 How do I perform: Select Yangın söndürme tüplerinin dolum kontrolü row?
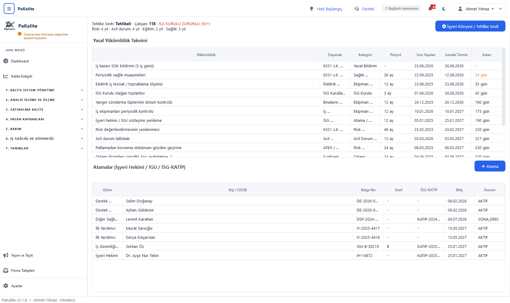point(297,102)
